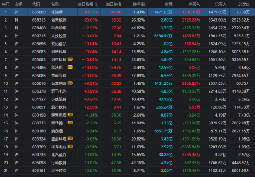Sort by the 换手率 column header
Image resolution: width=255 pixels, height=177 pixels.
(x=139, y=4)
